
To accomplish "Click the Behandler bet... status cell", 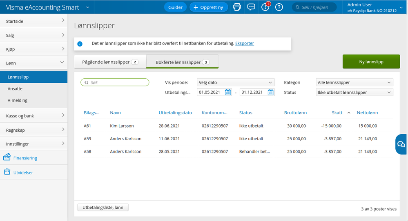I will pos(254,151).
